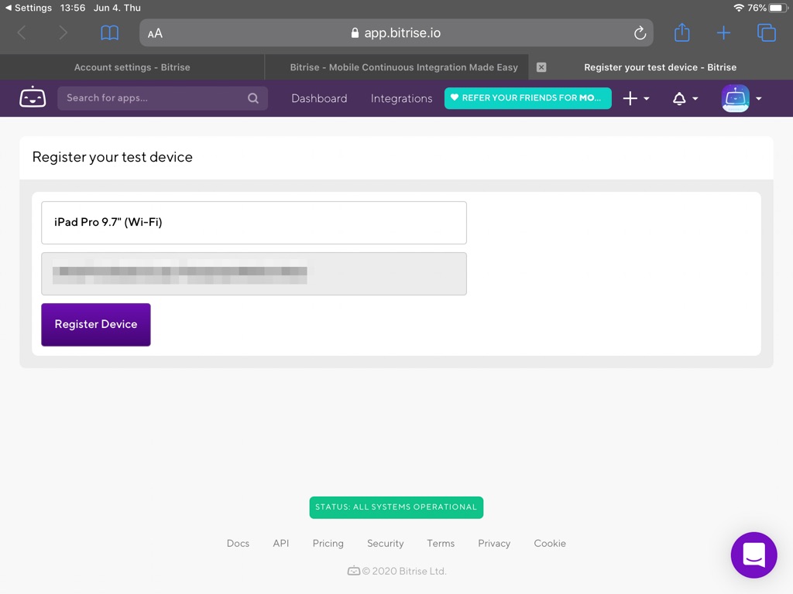The height and width of the screenshot is (594, 793).
Task: Open the Dashboard link
Action: 319,98
